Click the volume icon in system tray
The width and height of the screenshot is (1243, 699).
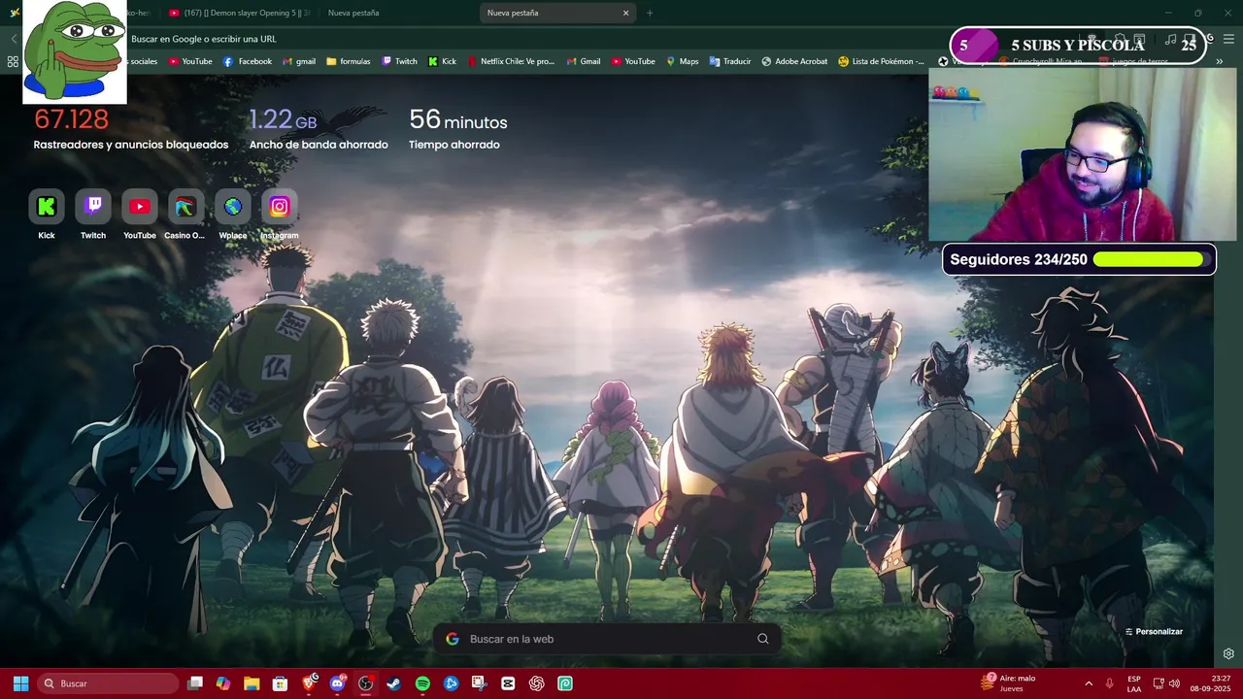pos(1174,683)
